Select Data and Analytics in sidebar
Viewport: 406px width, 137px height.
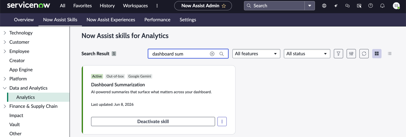point(28,88)
